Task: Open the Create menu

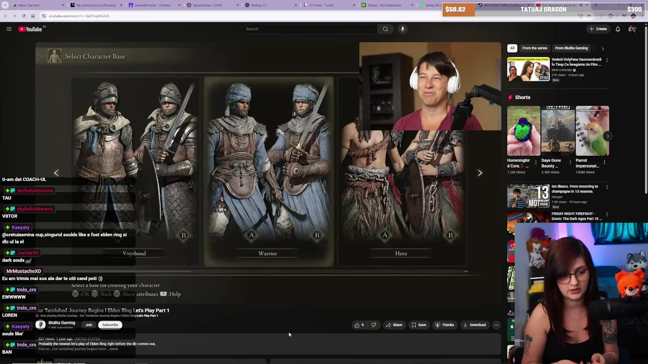Action: click(x=598, y=29)
